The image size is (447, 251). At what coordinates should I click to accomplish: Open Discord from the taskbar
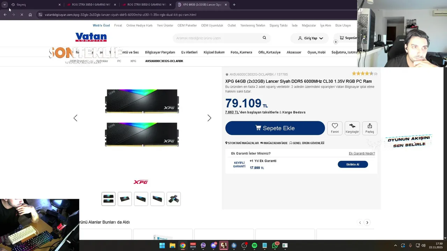pos(213,245)
